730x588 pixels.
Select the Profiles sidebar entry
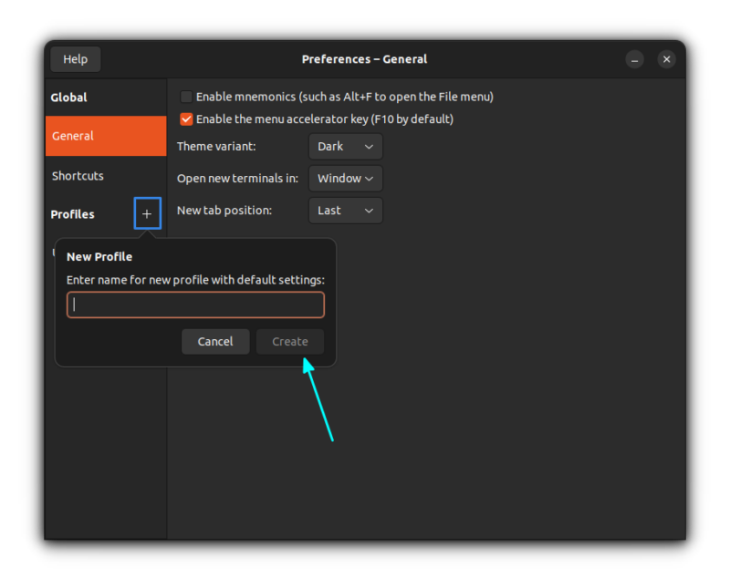point(72,213)
